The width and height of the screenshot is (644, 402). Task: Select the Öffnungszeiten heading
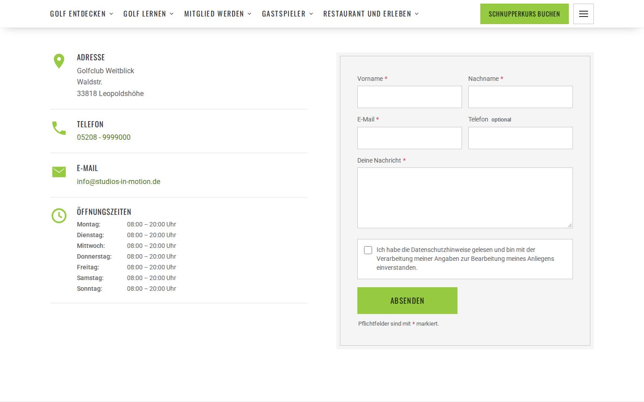click(104, 212)
